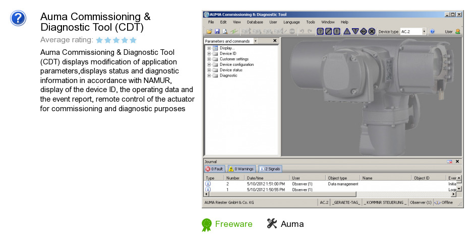Click 'AUMA Riester GmbH & Co. KG' status text
Viewport: 474px width, 247px height.
[229, 202]
